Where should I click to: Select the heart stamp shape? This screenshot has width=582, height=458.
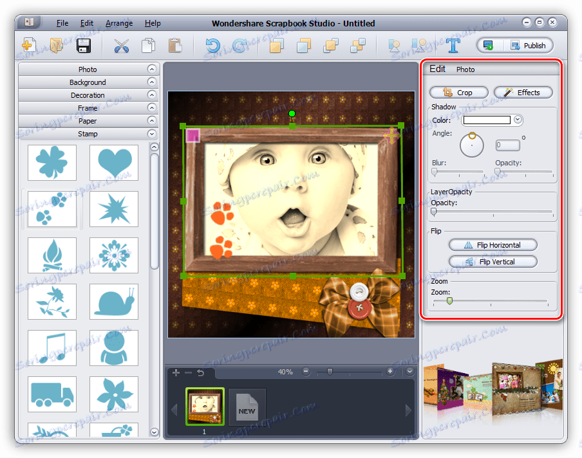click(x=113, y=163)
